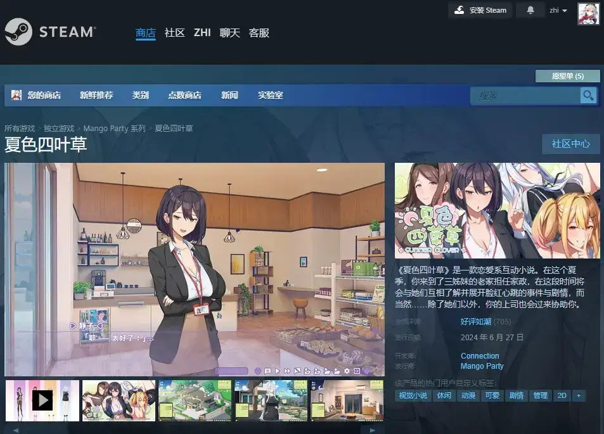Open the user profile avatar
This screenshot has width=604, height=434.
click(x=588, y=14)
